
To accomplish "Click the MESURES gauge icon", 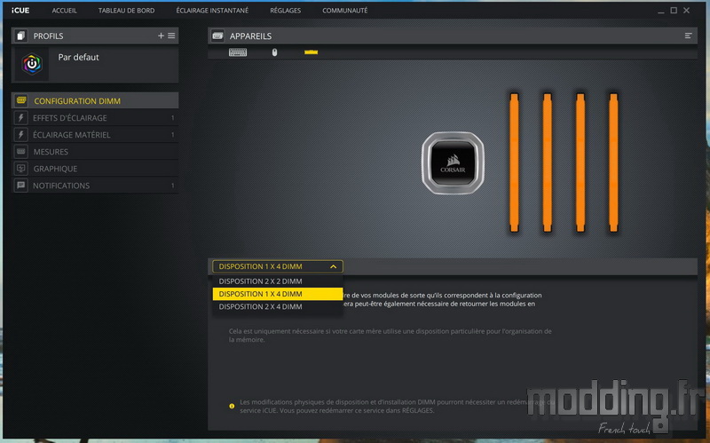I will point(20,151).
